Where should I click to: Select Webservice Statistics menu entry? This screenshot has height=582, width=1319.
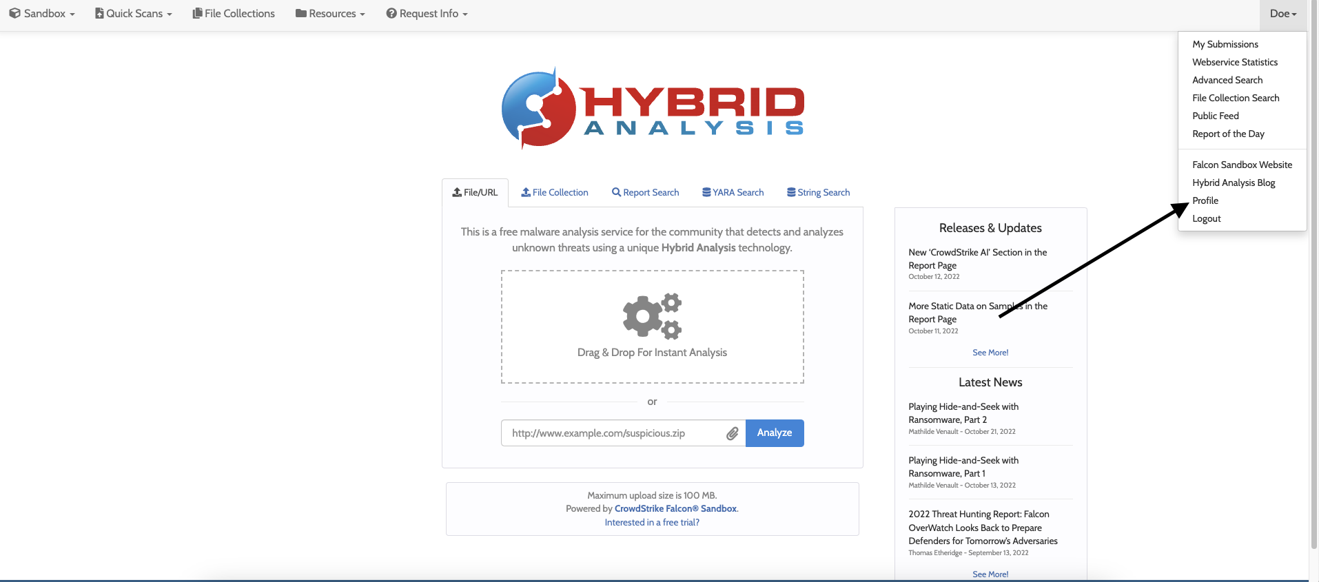[1234, 62]
